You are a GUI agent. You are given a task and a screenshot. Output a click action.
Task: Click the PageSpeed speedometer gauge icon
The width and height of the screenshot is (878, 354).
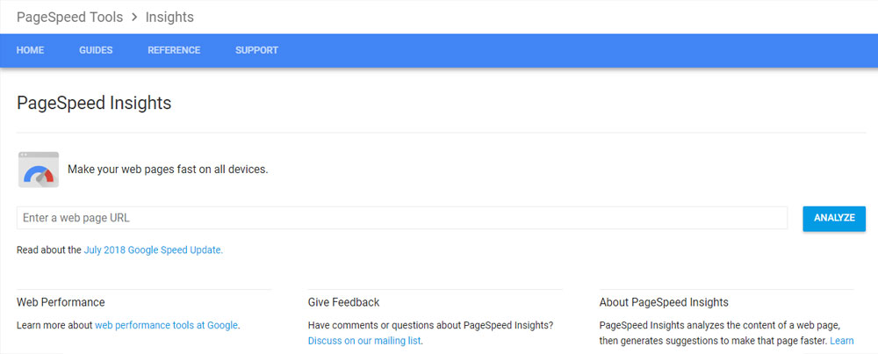click(39, 170)
